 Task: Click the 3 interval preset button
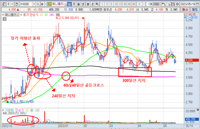point(107,4)
